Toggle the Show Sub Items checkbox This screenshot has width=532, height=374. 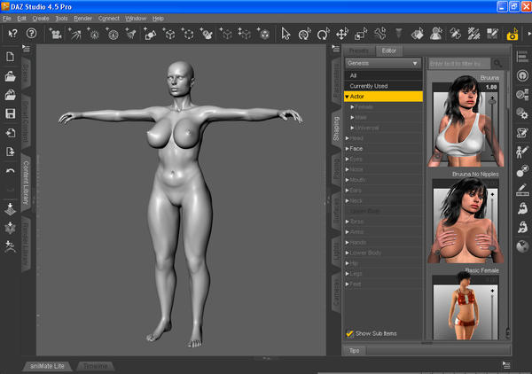350,333
